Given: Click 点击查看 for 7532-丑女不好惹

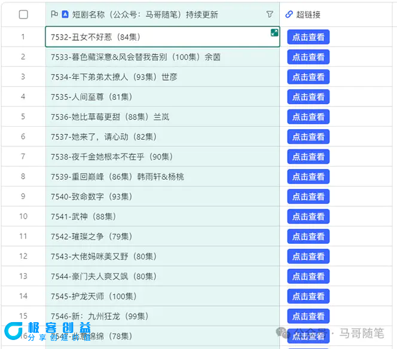Looking at the screenshot, I should tap(308, 37).
